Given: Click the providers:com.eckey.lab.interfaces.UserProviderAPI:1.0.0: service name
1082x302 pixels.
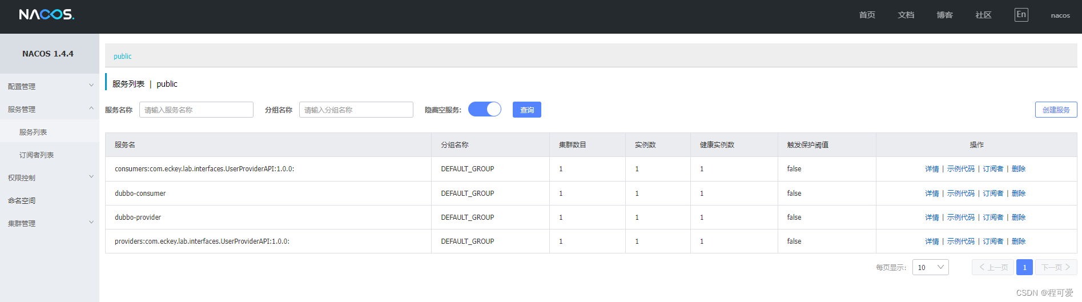Looking at the screenshot, I should pos(202,241).
